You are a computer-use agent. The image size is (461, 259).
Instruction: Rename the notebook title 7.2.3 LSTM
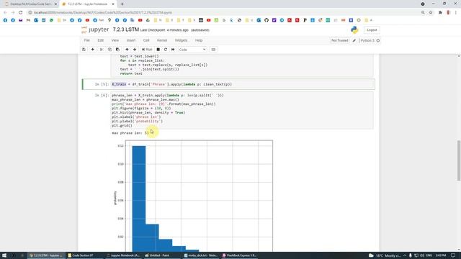(126, 29)
